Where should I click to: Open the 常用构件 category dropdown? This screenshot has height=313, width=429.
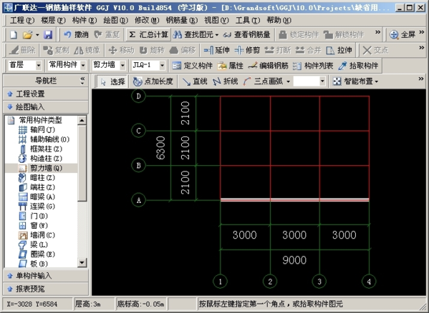coord(83,66)
